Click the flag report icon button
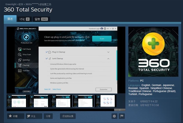The height and width of the screenshot is (123, 183). click(x=122, y=116)
